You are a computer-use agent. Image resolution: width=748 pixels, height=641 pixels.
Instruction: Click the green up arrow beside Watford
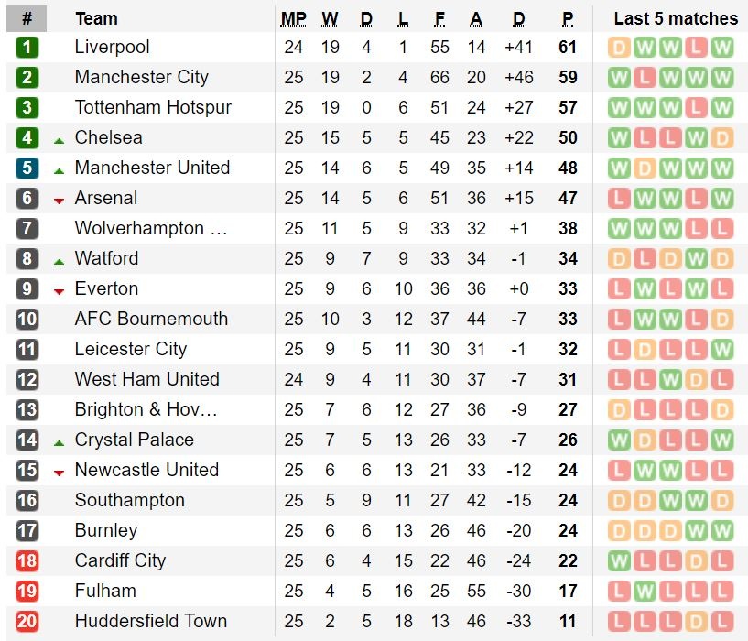(59, 260)
